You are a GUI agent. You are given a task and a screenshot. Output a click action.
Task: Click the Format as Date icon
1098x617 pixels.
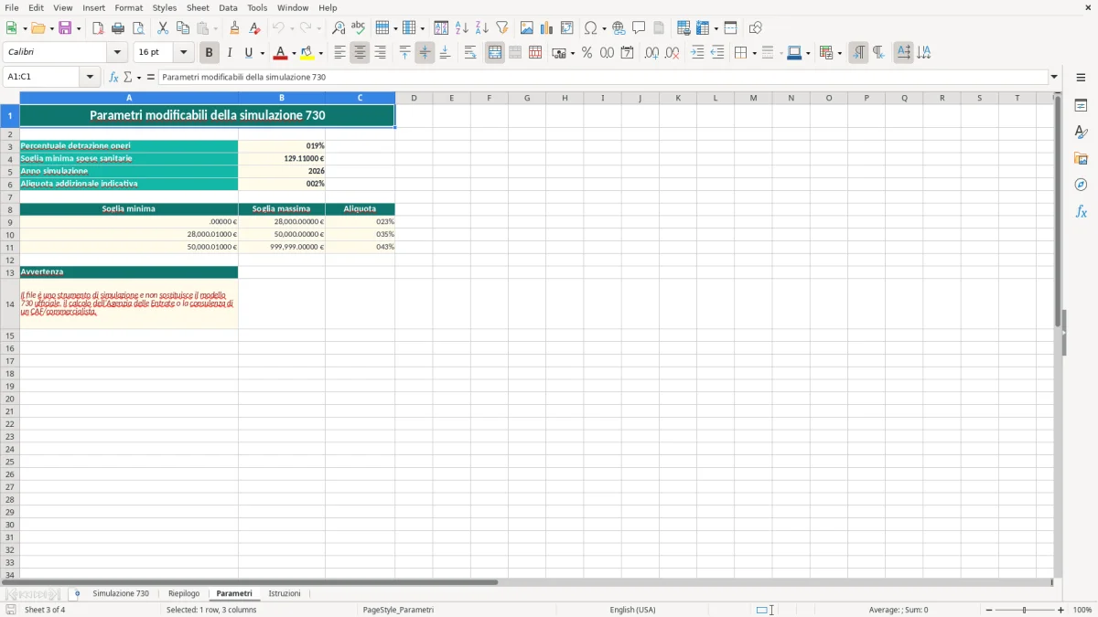pyautogui.click(x=627, y=53)
